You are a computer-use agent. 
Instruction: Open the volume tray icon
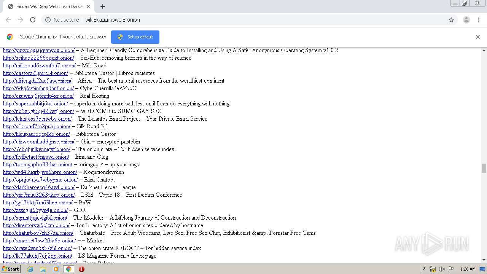point(442,269)
